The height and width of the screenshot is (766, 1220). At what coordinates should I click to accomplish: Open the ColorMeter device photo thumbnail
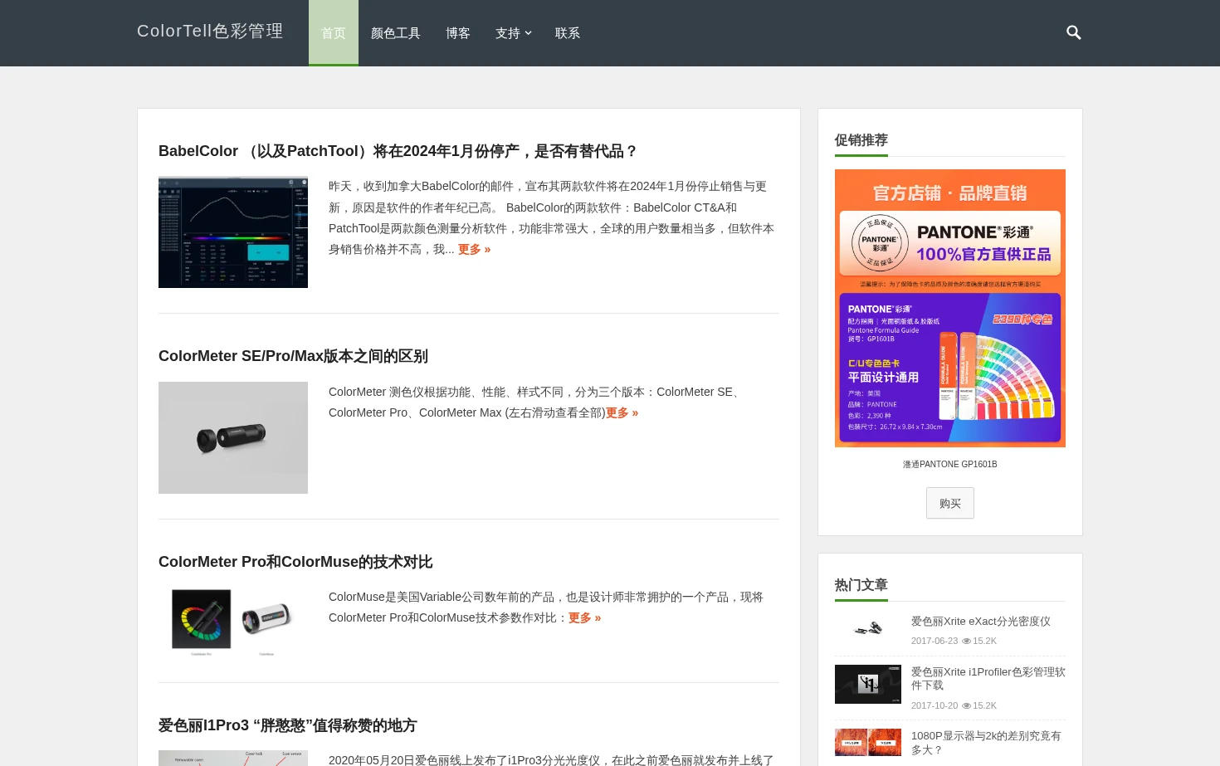tap(233, 437)
